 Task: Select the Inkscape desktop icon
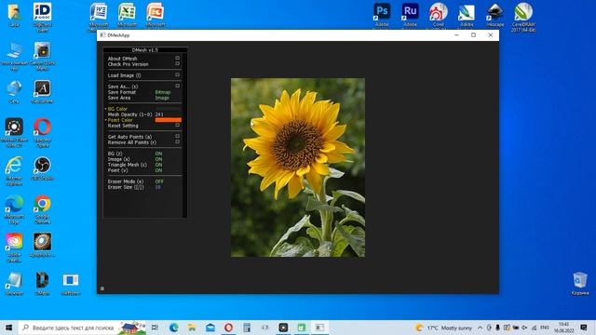tap(494, 15)
